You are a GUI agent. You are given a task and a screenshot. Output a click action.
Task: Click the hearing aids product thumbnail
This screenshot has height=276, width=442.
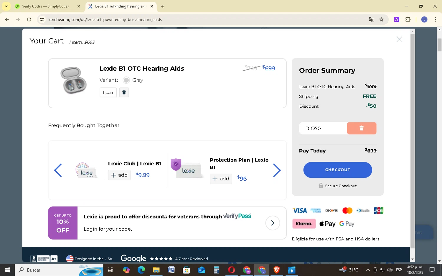click(73, 81)
